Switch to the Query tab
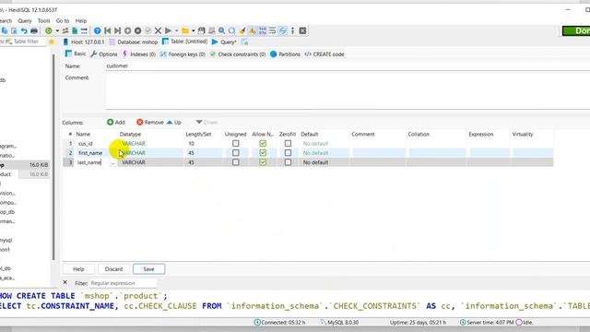Image resolution: width=590 pixels, height=332 pixels. pyautogui.click(x=224, y=41)
